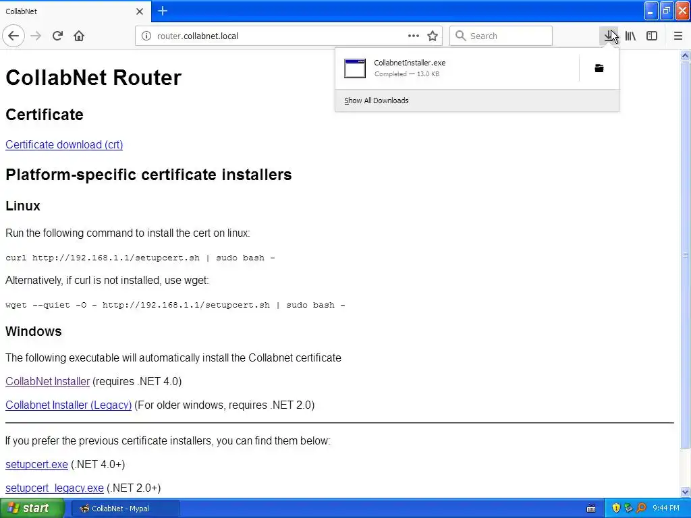Select the wget --quiet command text
Screen dimensions: 691x518
(175, 305)
